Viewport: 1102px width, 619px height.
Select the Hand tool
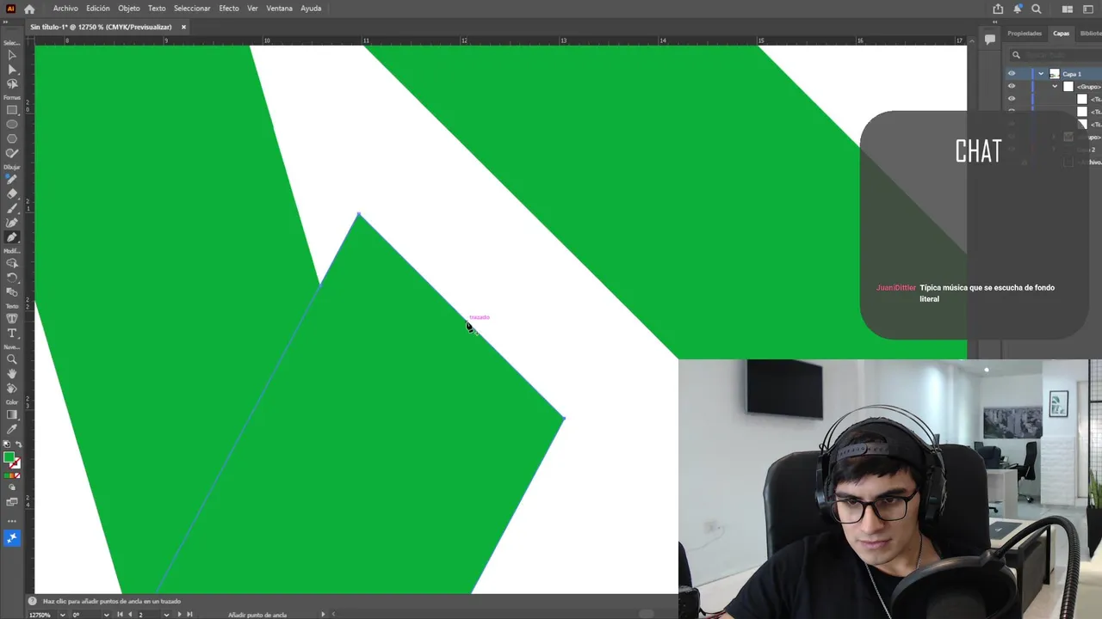pyautogui.click(x=12, y=374)
